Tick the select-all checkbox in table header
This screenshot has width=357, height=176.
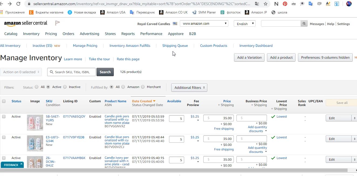4,101
